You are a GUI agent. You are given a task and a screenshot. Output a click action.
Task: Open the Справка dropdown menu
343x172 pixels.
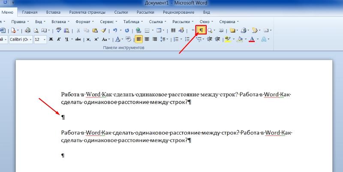229,22
